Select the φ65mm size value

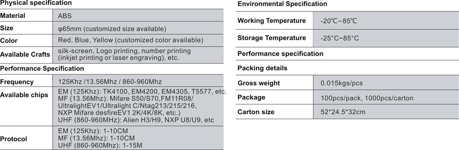(112, 29)
